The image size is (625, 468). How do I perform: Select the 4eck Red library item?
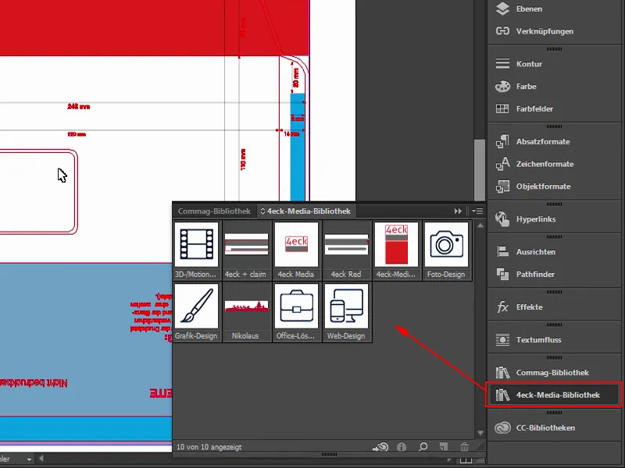click(x=346, y=250)
